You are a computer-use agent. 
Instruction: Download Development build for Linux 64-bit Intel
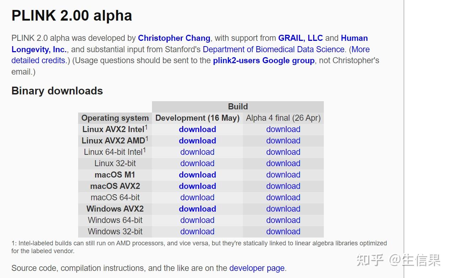[x=197, y=152]
